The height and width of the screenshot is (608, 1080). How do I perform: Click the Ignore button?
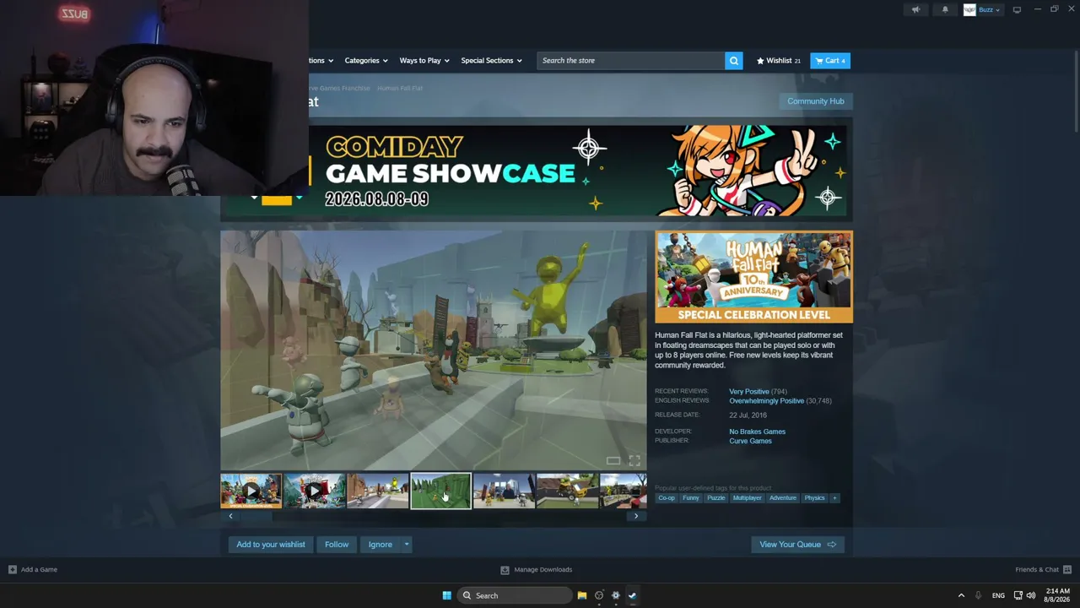381,545
